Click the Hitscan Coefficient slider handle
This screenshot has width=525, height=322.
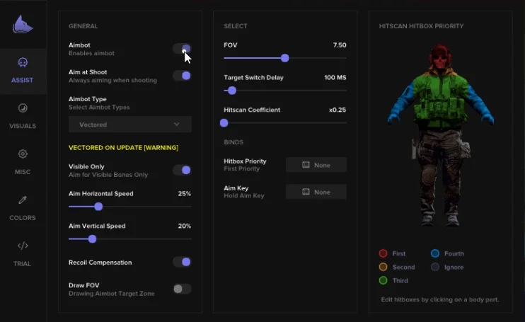point(224,123)
